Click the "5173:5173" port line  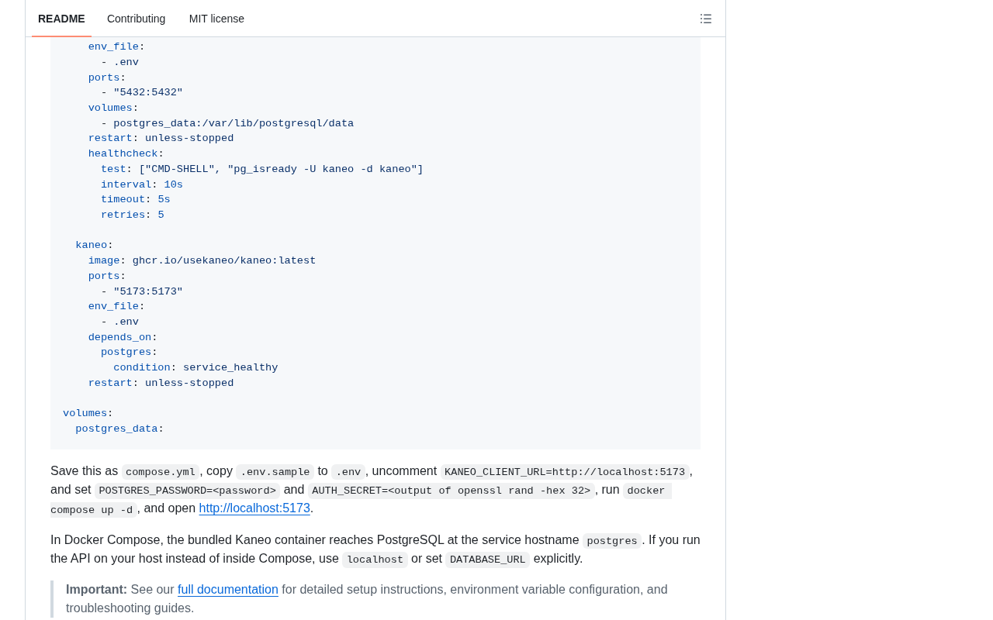click(142, 292)
